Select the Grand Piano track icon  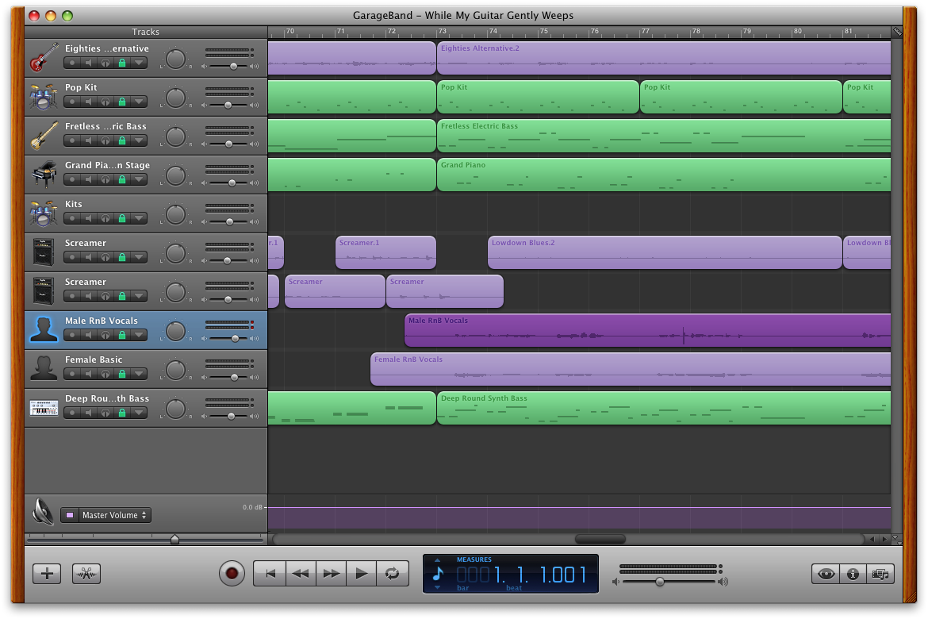coord(44,175)
